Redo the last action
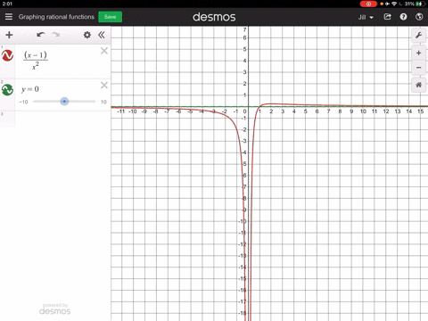The image size is (428, 321). (55, 35)
